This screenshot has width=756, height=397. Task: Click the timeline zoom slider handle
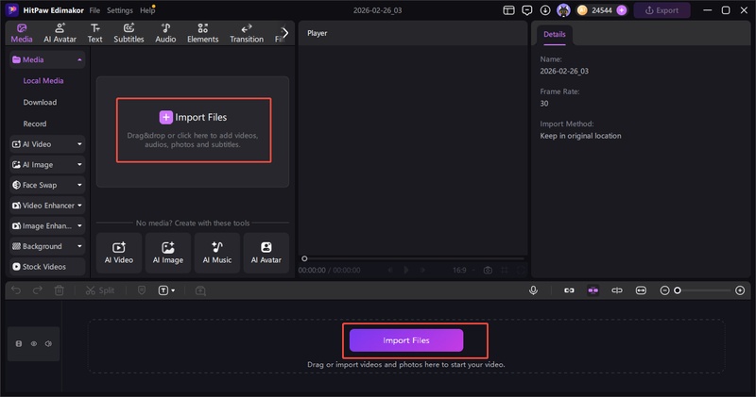click(x=678, y=290)
